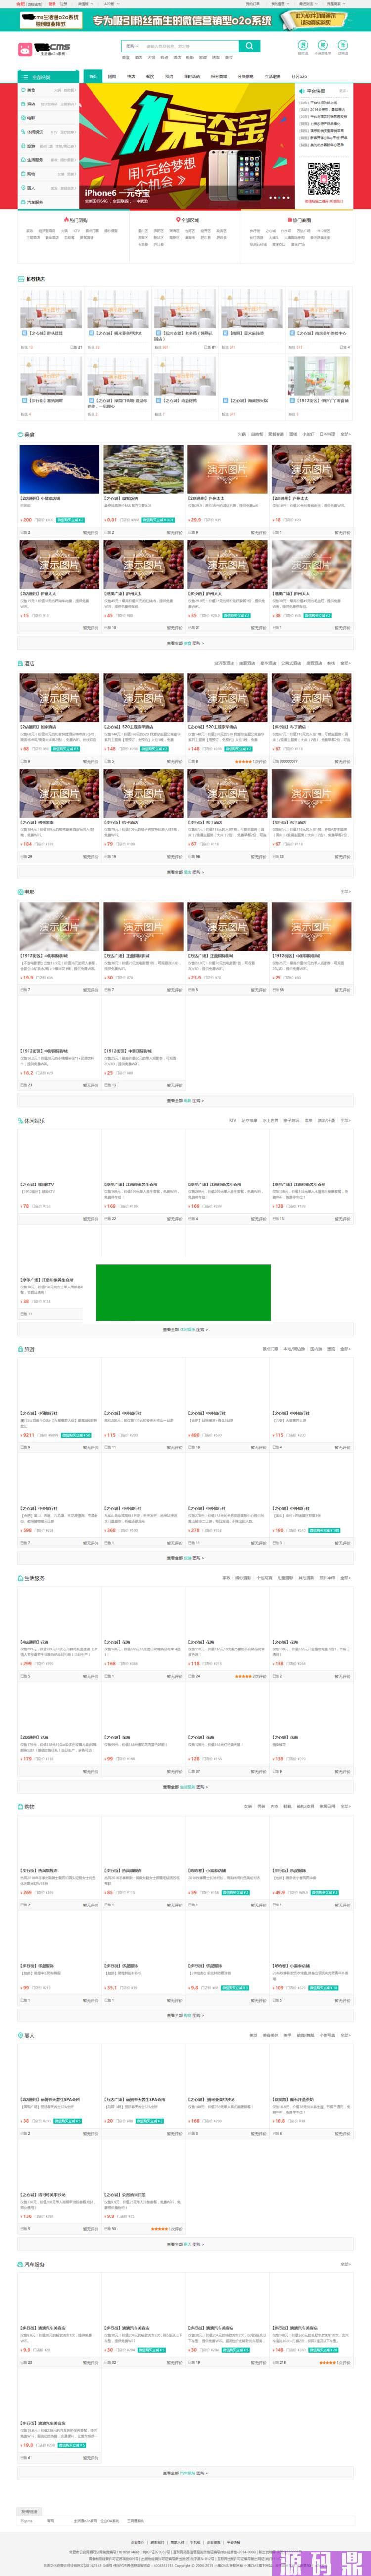Open the jellyfish photo deal in 美食
This screenshot has width=371, height=2576.
coord(60,470)
